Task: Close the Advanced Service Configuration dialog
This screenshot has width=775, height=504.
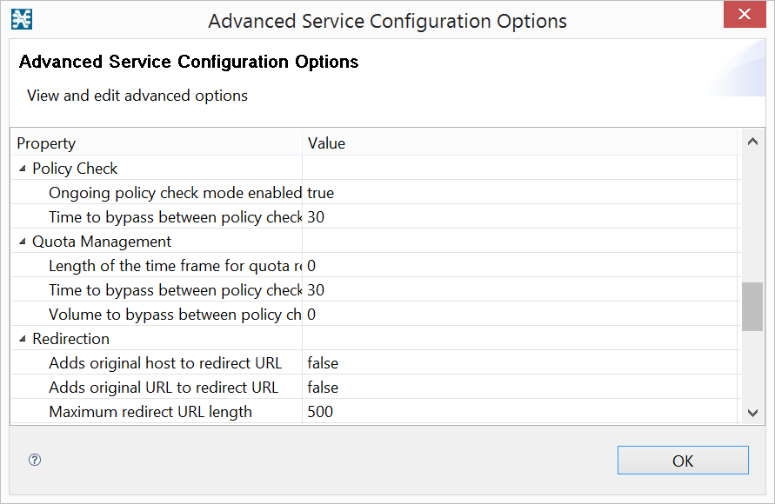Action: click(x=745, y=15)
